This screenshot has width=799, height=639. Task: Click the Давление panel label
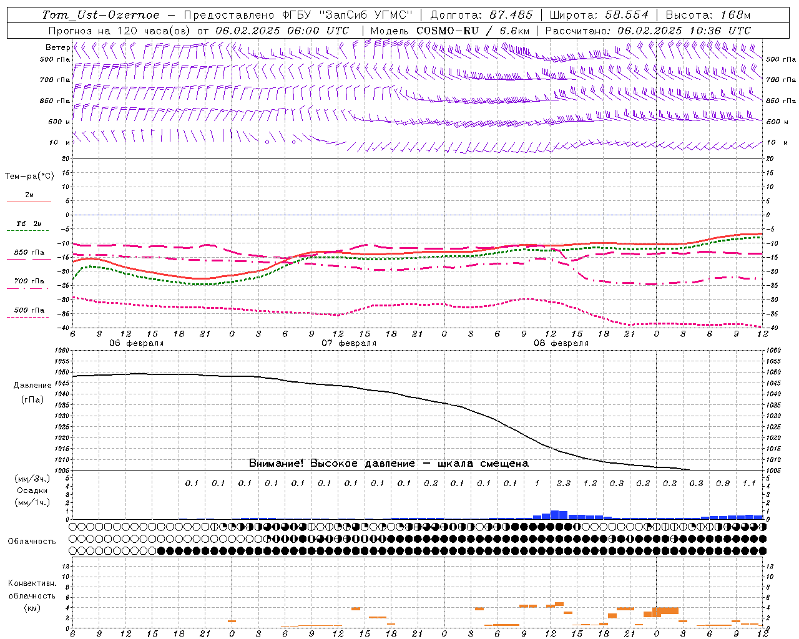(x=32, y=386)
